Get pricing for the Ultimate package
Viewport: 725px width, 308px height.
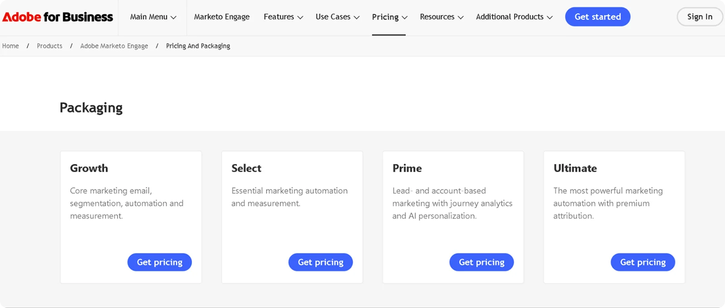(x=643, y=262)
